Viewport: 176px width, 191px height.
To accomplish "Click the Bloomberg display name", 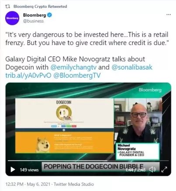I will (35, 15).
